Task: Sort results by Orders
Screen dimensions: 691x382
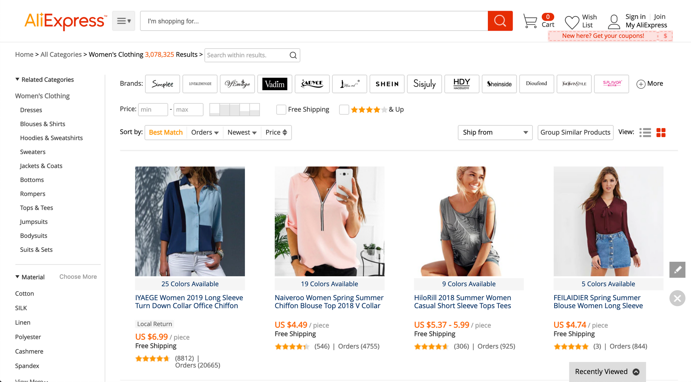Action: coord(205,133)
